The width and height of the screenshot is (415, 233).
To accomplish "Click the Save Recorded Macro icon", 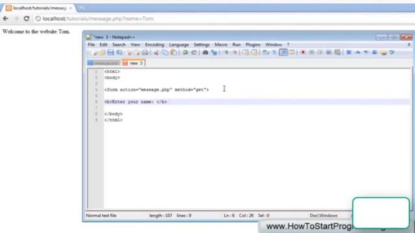I will click(x=337, y=52).
